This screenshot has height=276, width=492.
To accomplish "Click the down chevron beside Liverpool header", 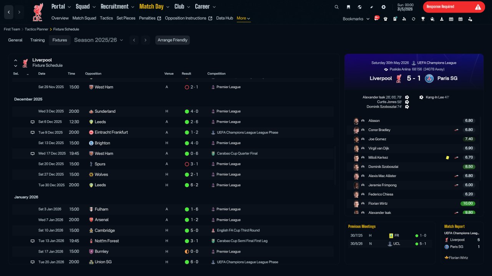I will [16, 66].
